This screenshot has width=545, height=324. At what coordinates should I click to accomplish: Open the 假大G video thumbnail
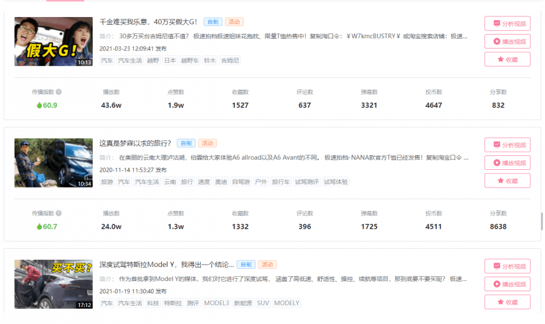pyautogui.click(x=53, y=41)
